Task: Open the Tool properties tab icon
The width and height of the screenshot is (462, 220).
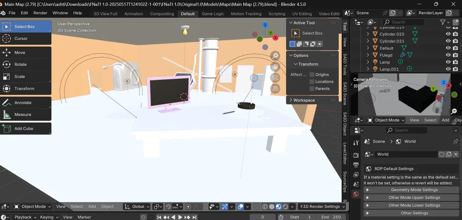Action: pos(356,143)
